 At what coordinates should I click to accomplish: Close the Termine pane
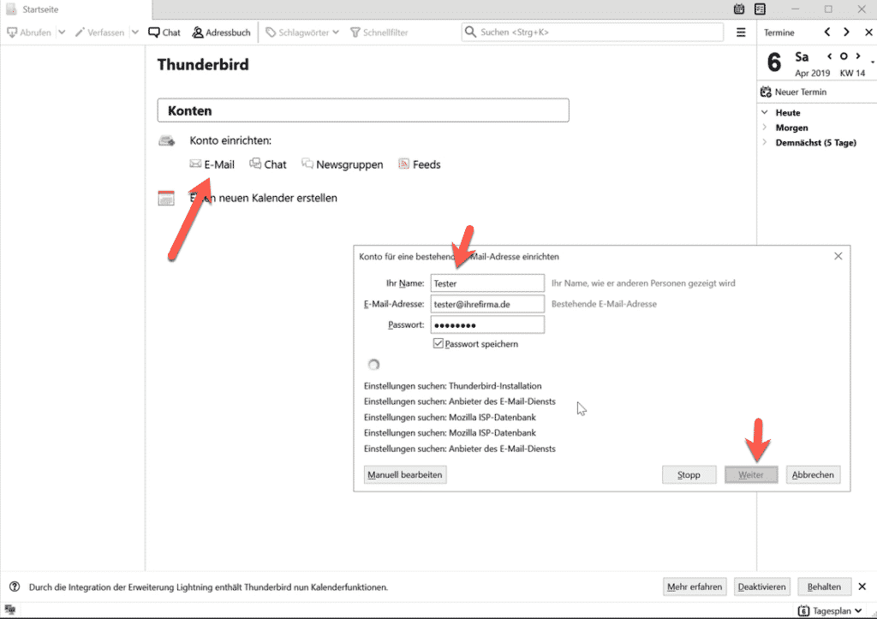868,32
